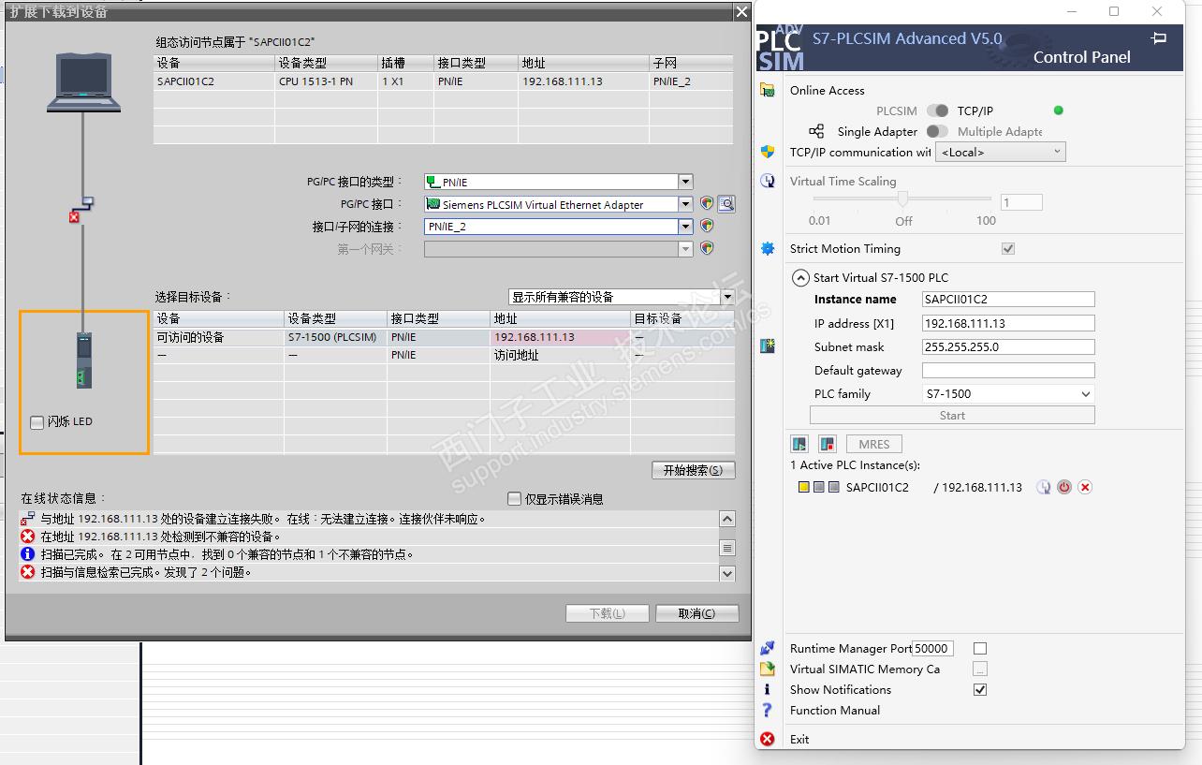Viewport: 1202px width, 765px height.
Task: Open the 接口/子网的连接 dropdown
Action: pos(685,227)
